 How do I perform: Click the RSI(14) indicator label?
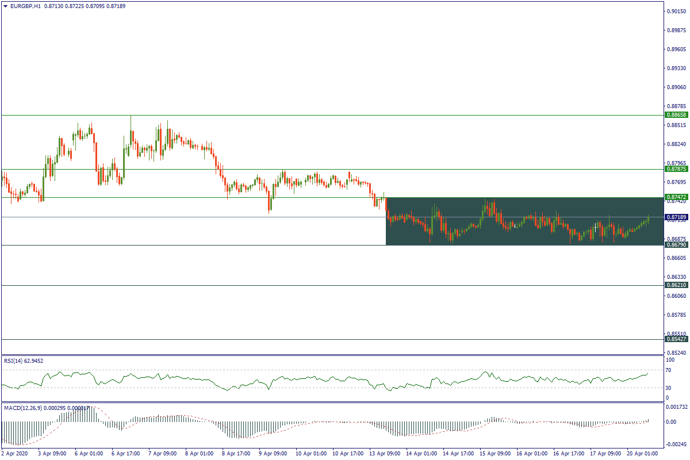tap(24, 361)
